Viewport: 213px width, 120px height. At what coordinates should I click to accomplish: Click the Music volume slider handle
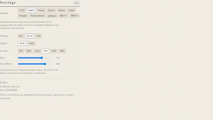tap(42, 58)
